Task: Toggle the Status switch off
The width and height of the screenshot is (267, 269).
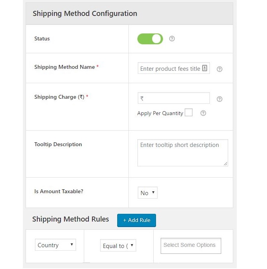Action: pos(150,39)
